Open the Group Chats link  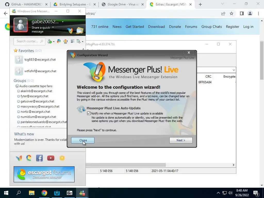(x=211, y=27)
